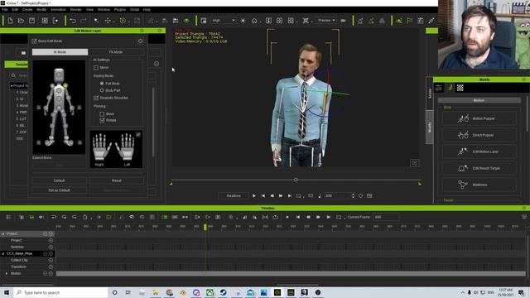The width and height of the screenshot is (530, 298).
Task: Click the Edit Motion Layer button
Action: click(479, 151)
